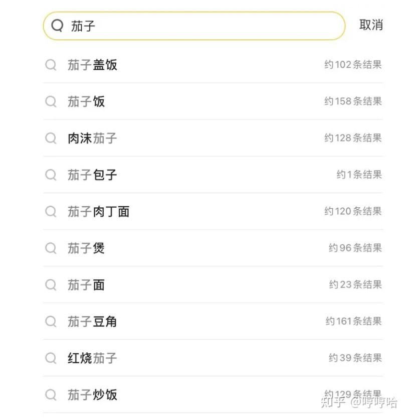Open the 茄子面 suggestion

(87, 285)
